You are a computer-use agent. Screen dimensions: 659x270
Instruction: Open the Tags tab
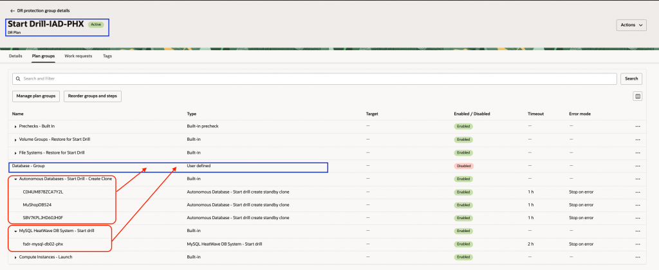tap(107, 57)
